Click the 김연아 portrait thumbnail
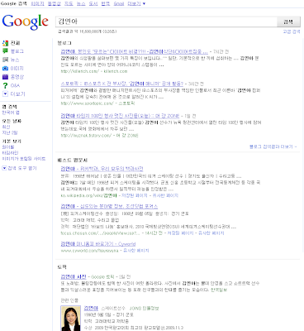Screen dimensions: 304x331 (x=71, y=318)
